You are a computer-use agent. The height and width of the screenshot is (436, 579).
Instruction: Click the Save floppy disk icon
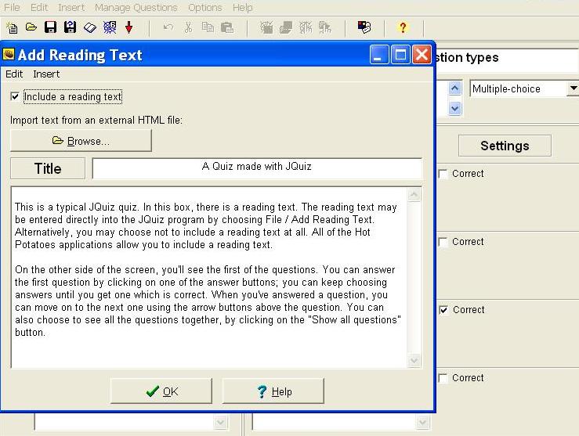click(x=50, y=27)
